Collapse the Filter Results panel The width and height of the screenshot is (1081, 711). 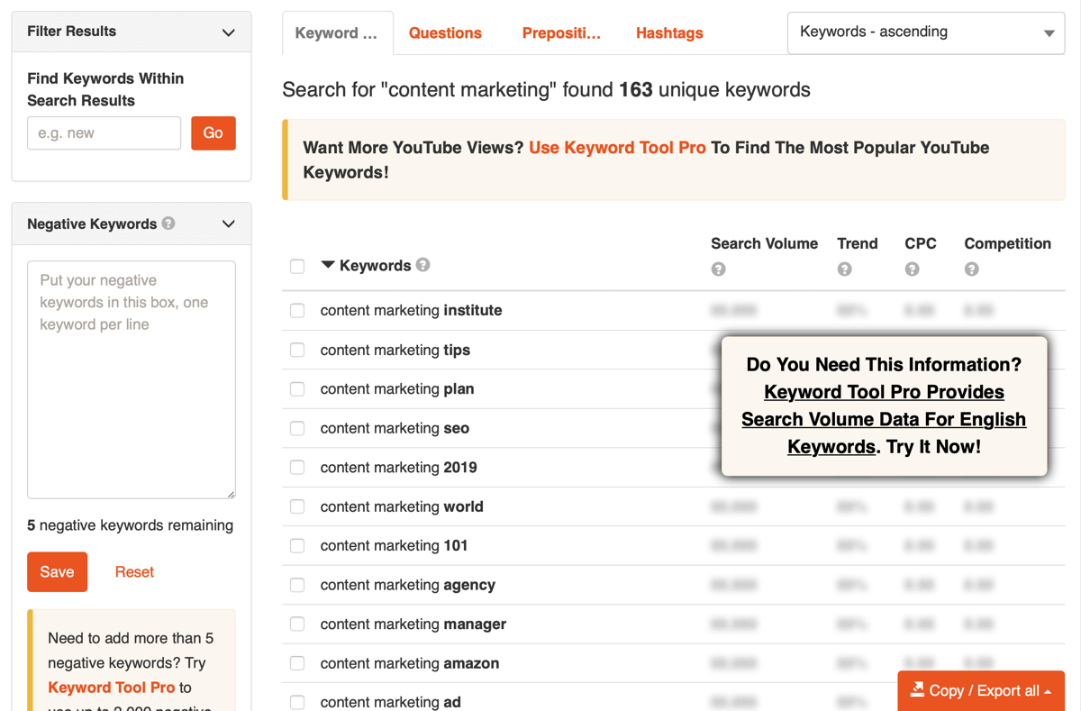coord(229,32)
